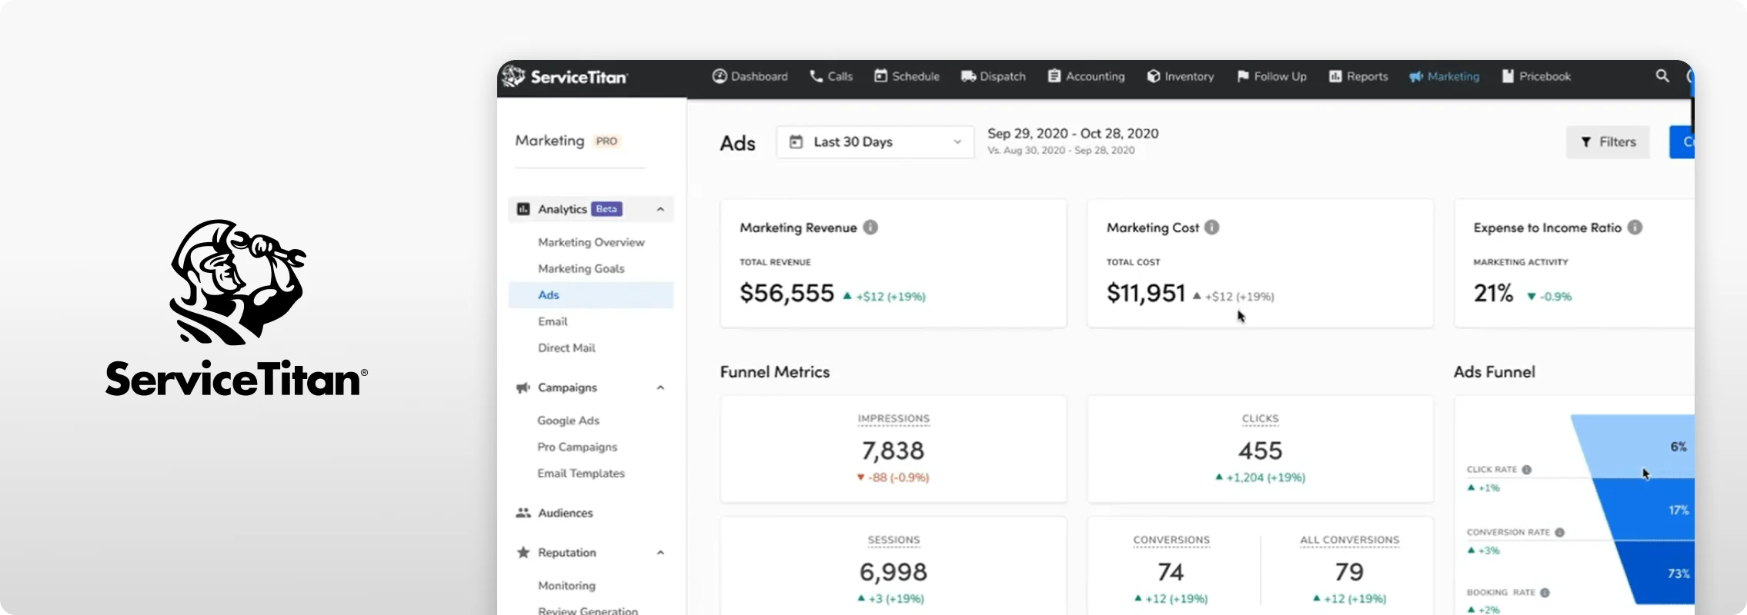Click the Analytics bar chart sidebar icon
This screenshot has height=615, width=1747.
(x=523, y=209)
